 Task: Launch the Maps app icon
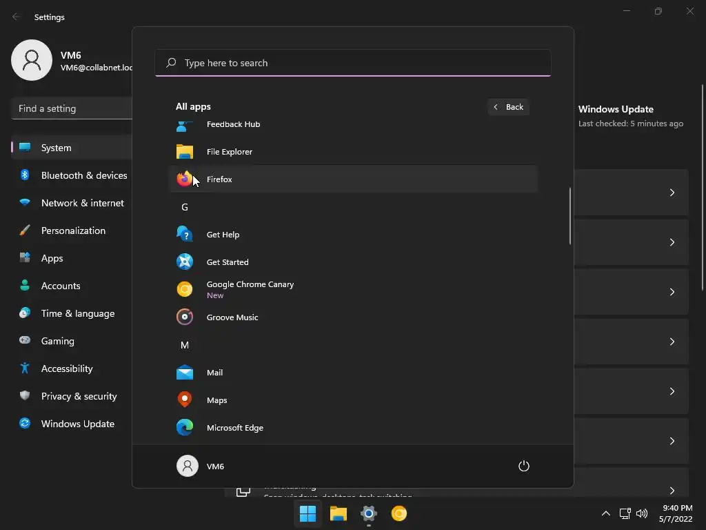185,400
